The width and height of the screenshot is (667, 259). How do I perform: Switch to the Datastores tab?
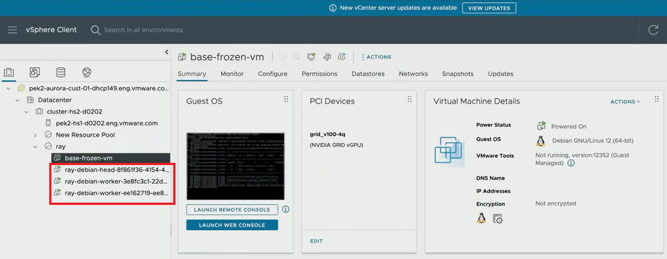[x=368, y=74]
